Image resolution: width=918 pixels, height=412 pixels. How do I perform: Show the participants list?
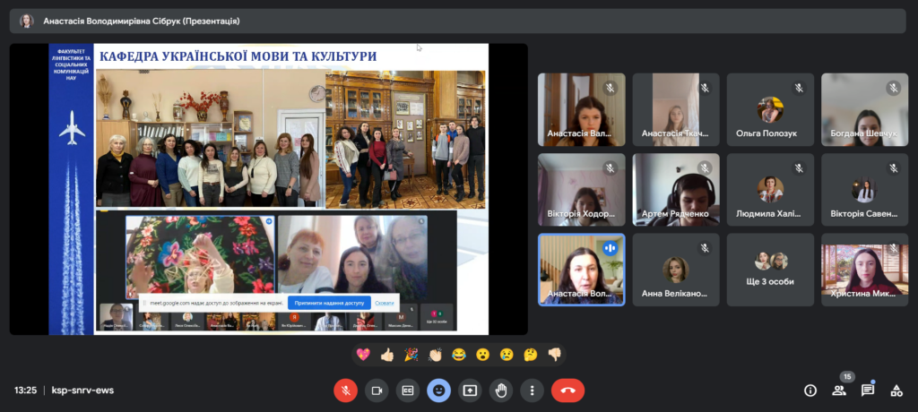pyautogui.click(x=839, y=391)
